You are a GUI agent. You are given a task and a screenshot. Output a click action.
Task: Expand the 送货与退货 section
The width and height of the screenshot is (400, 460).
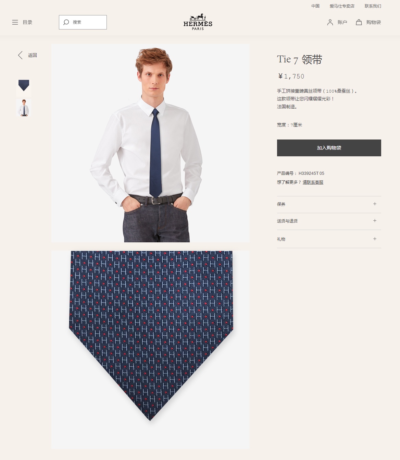point(329,221)
